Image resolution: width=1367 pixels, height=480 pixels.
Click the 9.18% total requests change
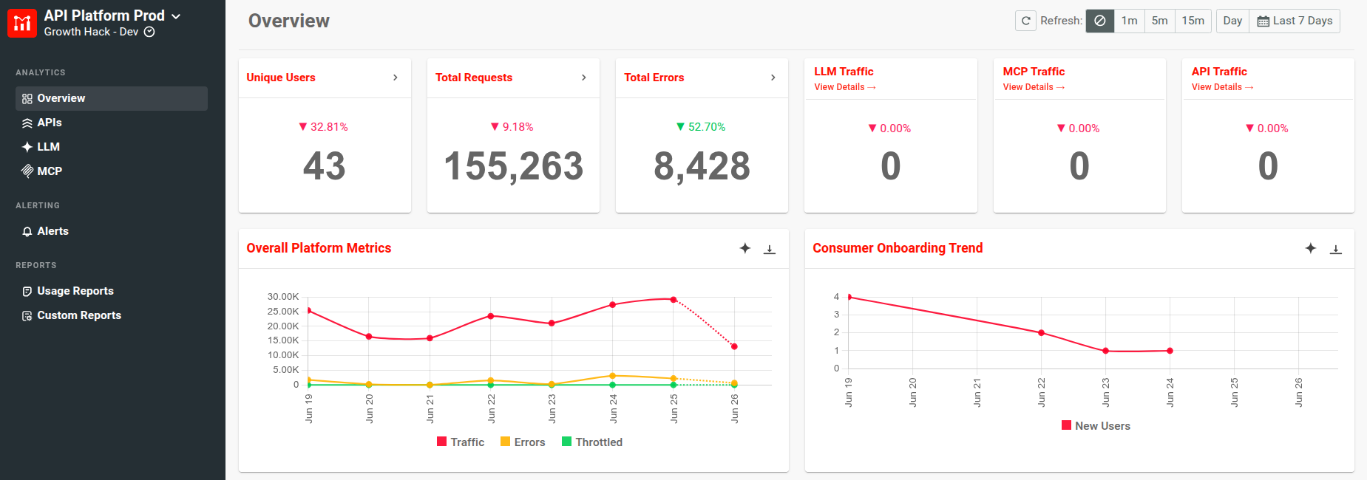pyautogui.click(x=512, y=127)
